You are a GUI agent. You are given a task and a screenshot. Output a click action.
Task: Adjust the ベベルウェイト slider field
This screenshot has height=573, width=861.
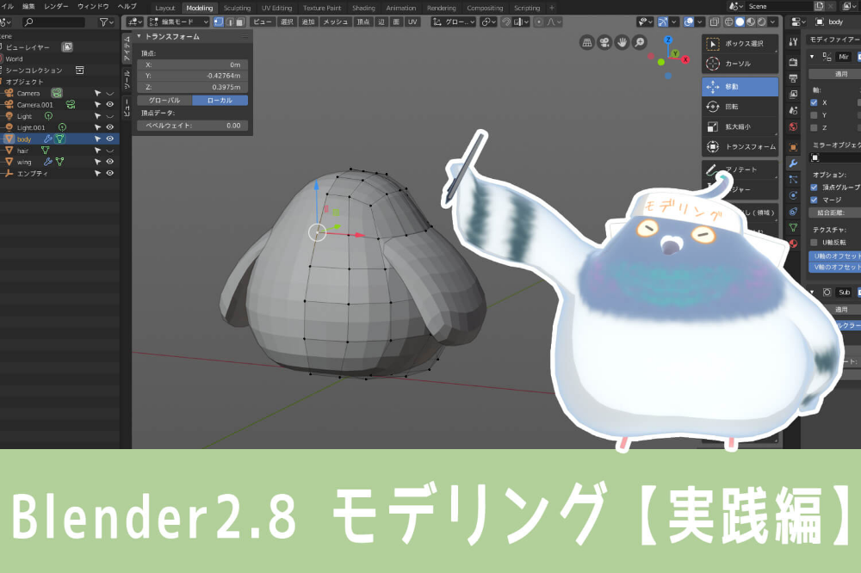tap(192, 126)
